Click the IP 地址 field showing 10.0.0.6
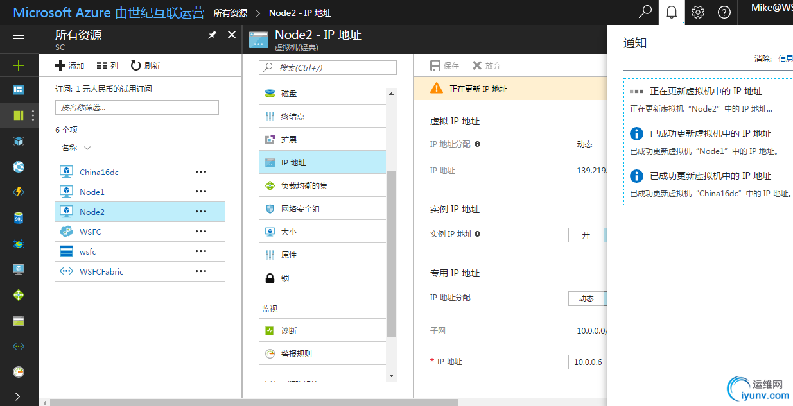Screen dimensions: 793x406 click(x=588, y=362)
